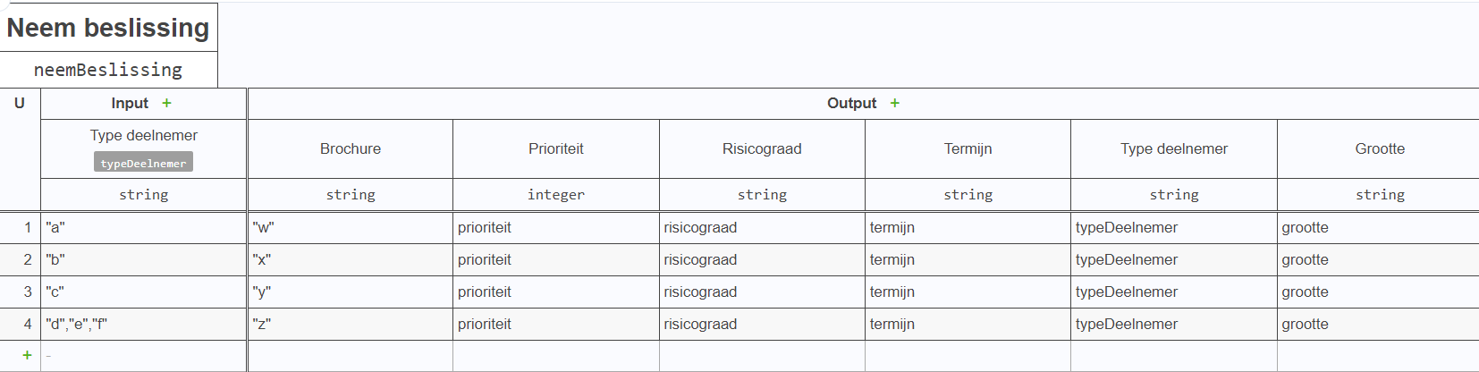Edit input cell "a" in rule 1

pyautogui.click(x=143, y=228)
